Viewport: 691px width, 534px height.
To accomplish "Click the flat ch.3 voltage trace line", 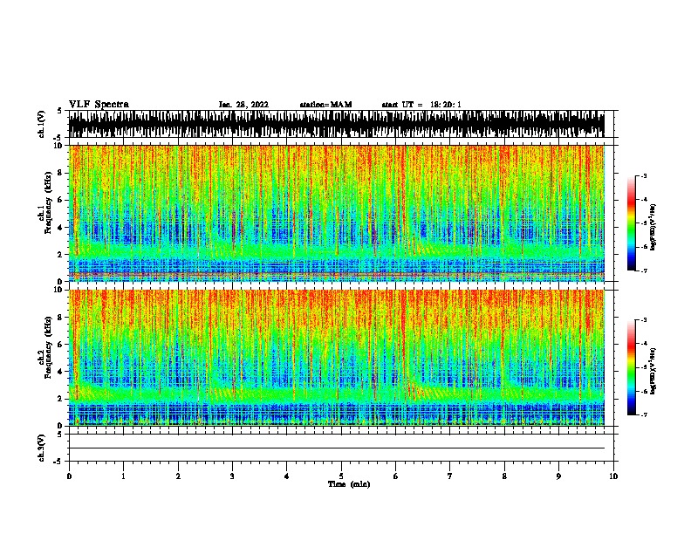I will point(337,448).
